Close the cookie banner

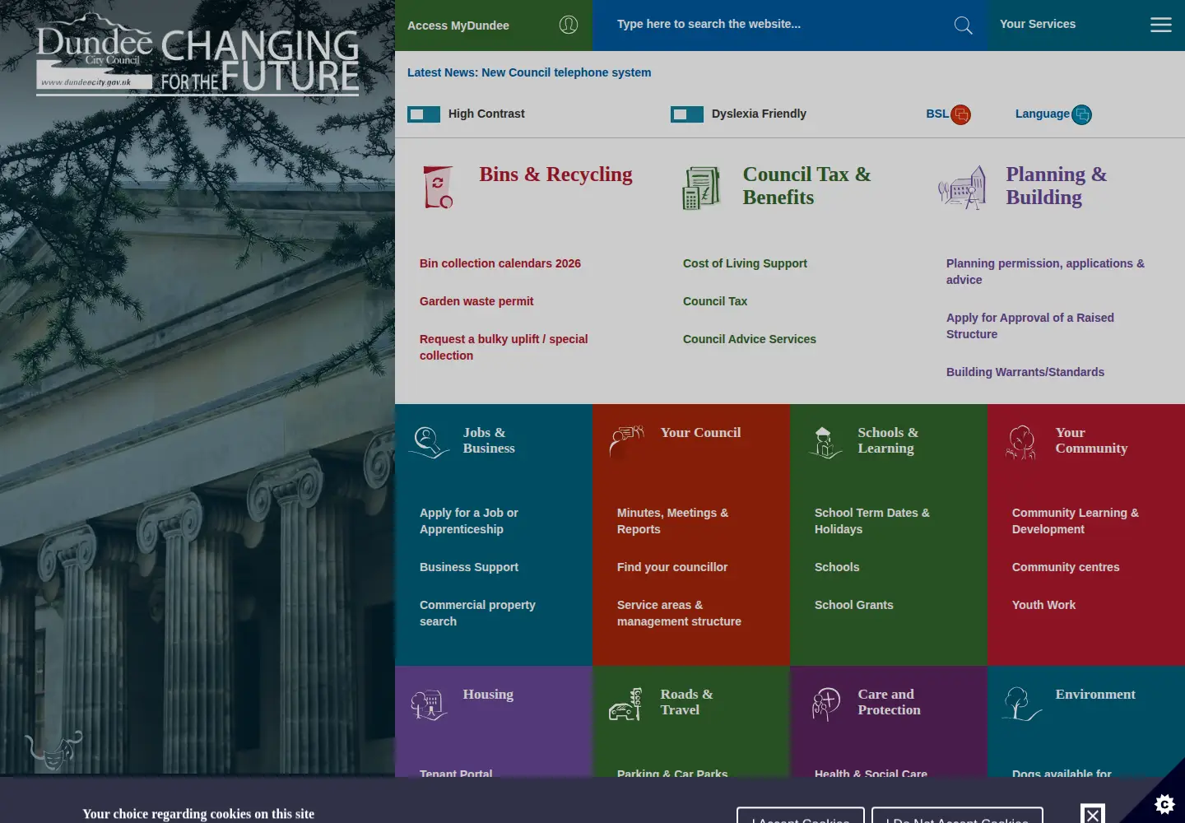pyautogui.click(x=1093, y=813)
